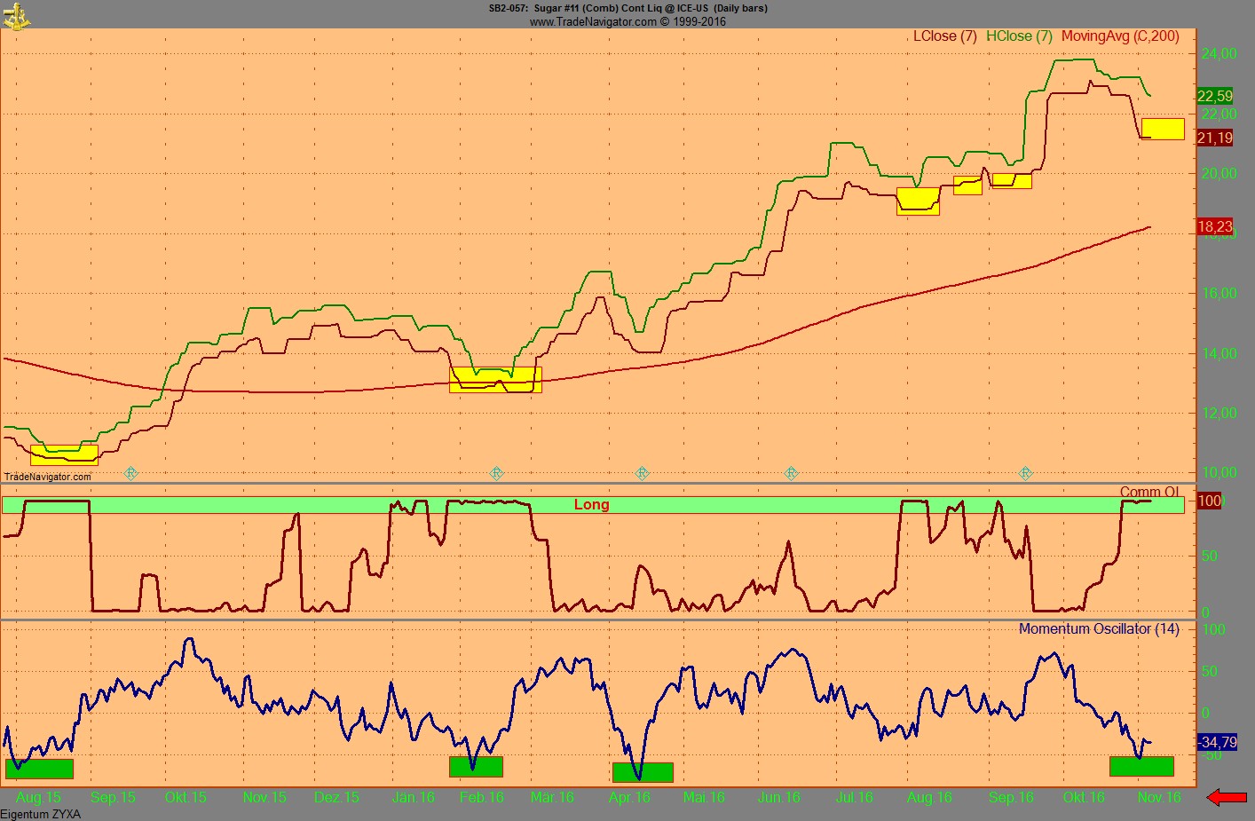Screen dimensions: 1255x821
Task: Click the 21,19 red price tag
Action: click(x=1215, y=138)
